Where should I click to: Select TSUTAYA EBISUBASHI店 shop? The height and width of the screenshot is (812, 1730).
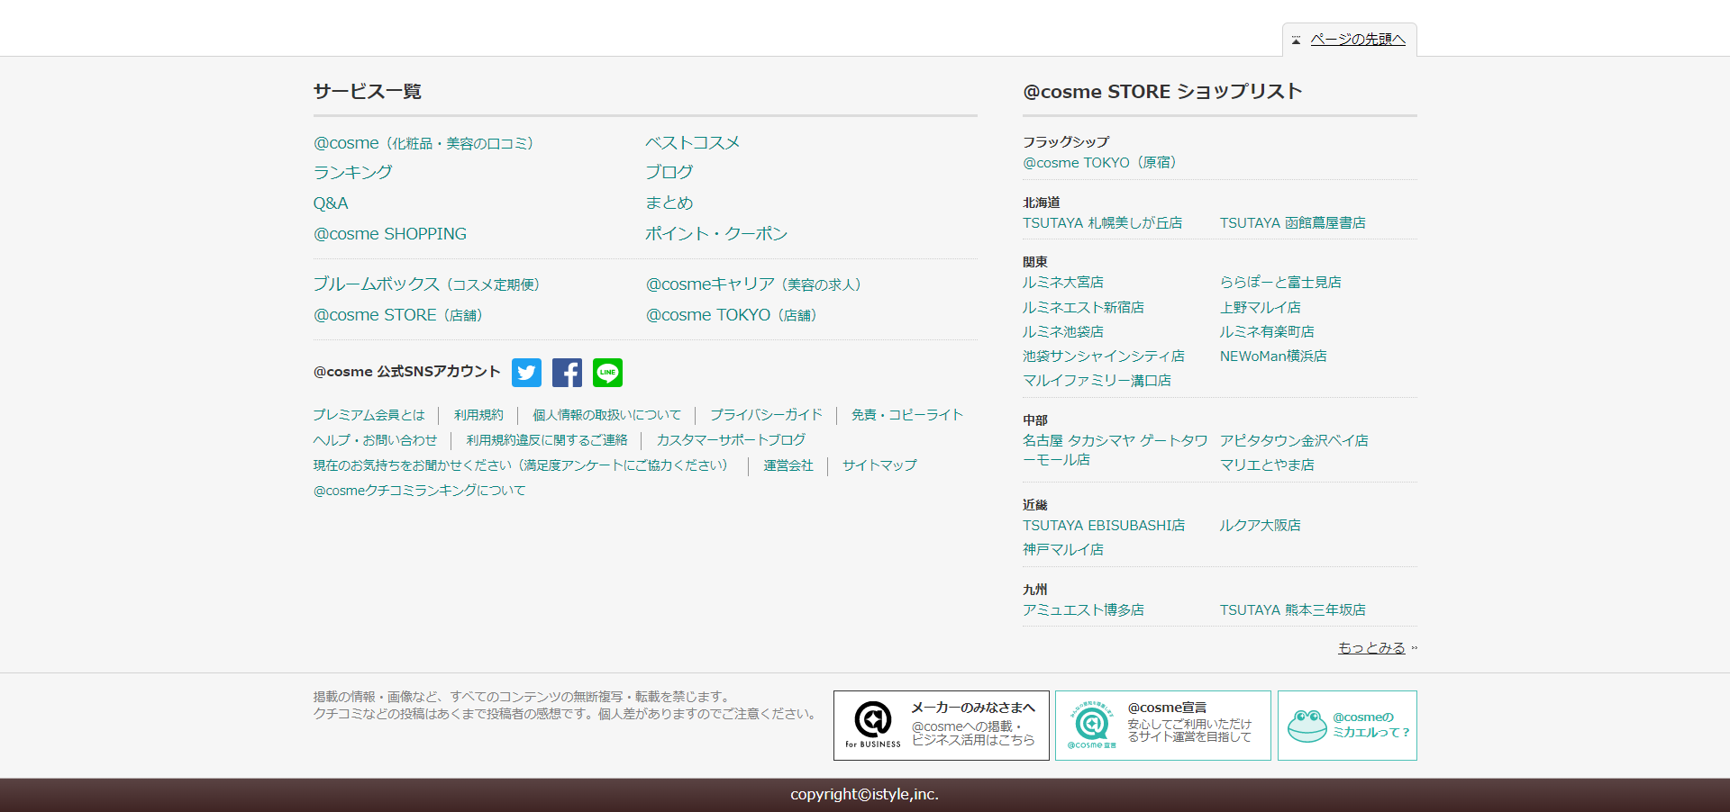click(x=1104, y=526)
